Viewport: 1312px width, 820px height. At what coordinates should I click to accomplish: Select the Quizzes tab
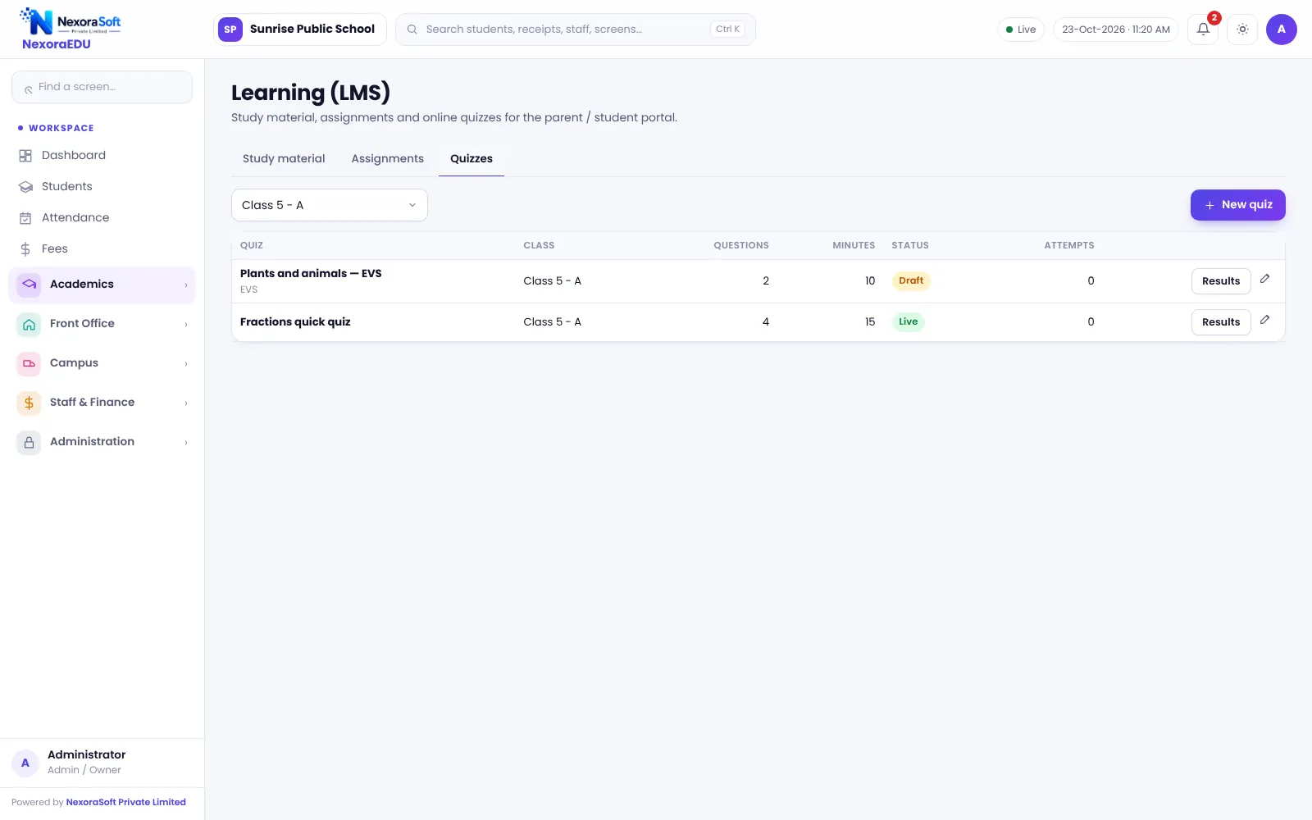471,159
